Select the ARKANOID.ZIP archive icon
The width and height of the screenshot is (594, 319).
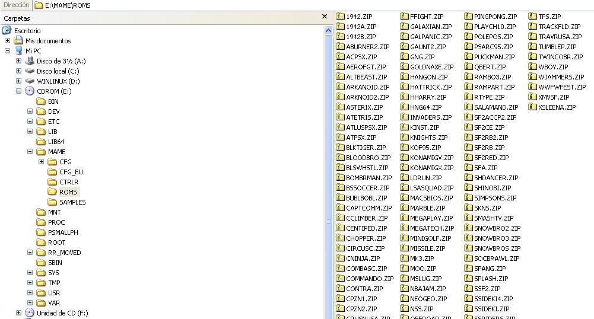(340, 87)
